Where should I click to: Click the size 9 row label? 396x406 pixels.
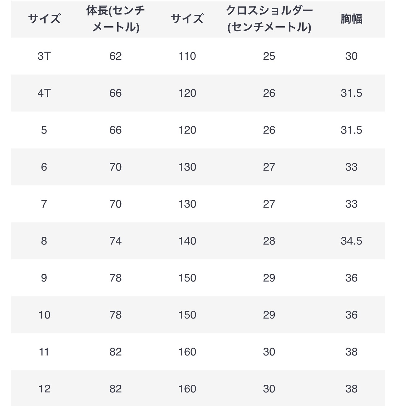point(44,278)
